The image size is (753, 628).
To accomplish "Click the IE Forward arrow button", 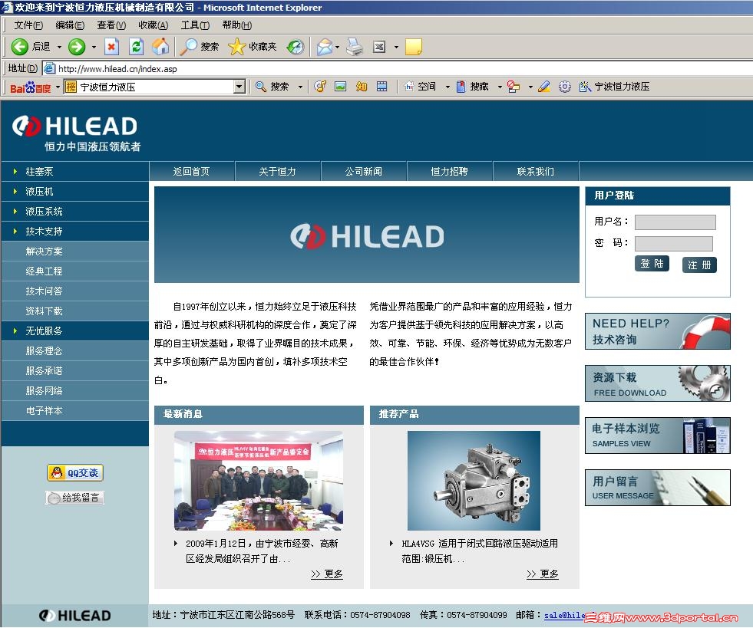I will (76, 47).
